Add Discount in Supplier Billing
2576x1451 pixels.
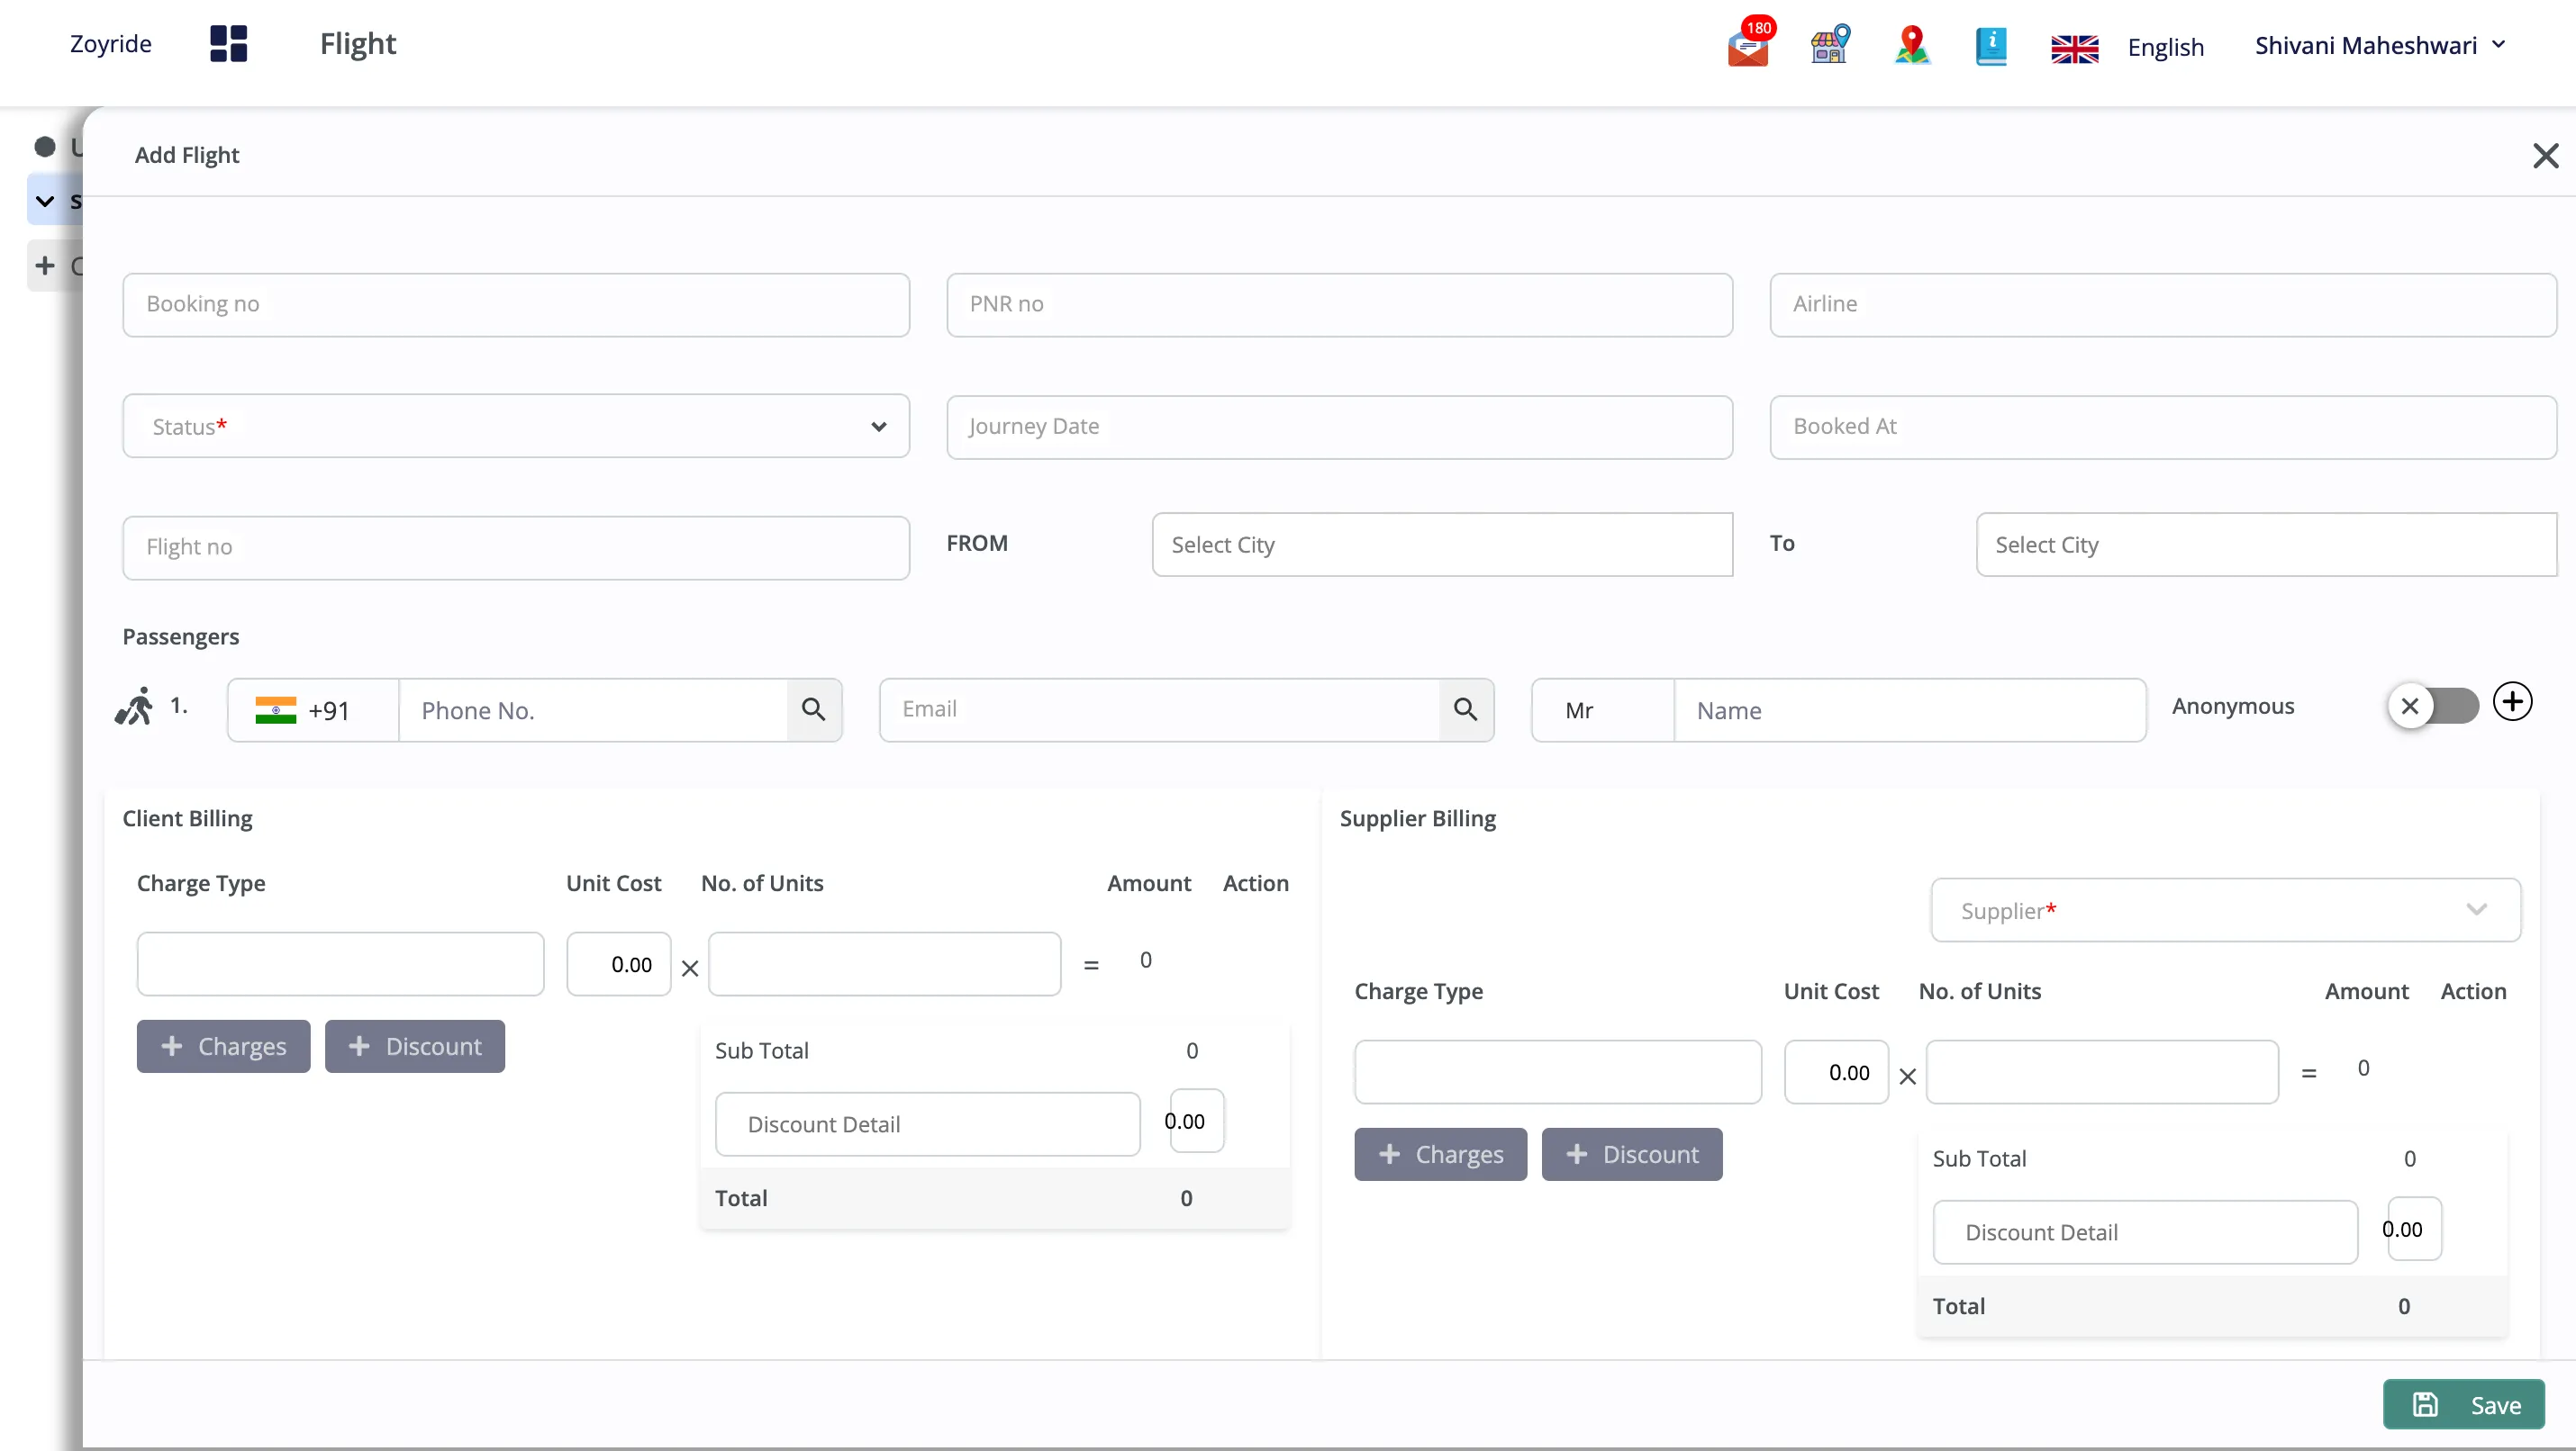click(x=1631, y=1154)
